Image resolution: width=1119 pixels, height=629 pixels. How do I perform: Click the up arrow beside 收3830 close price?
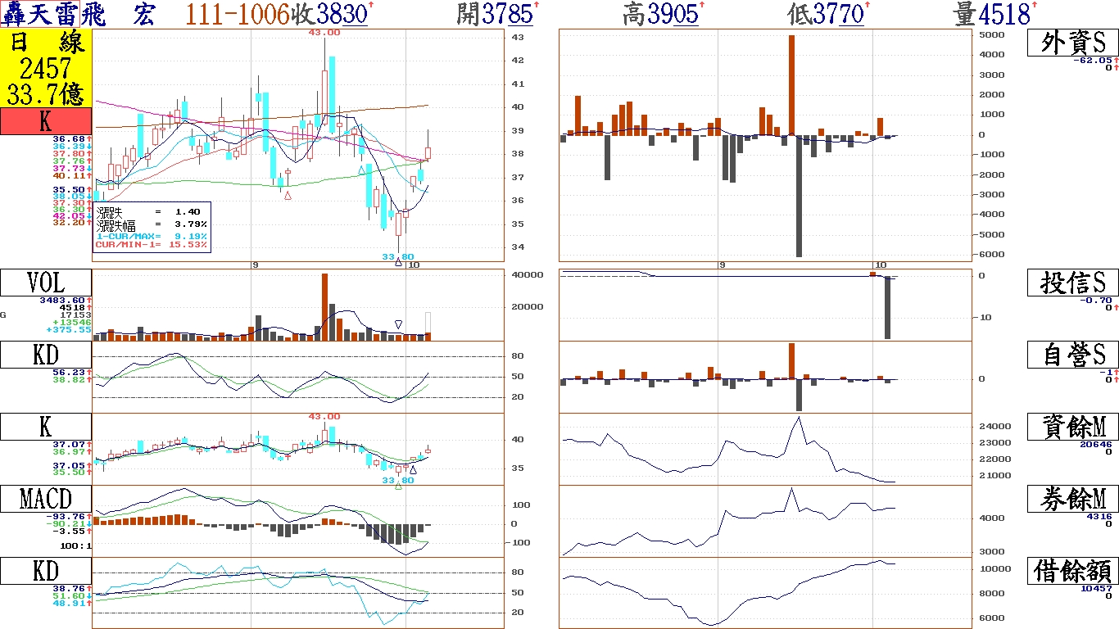click(x=370, y=6)
